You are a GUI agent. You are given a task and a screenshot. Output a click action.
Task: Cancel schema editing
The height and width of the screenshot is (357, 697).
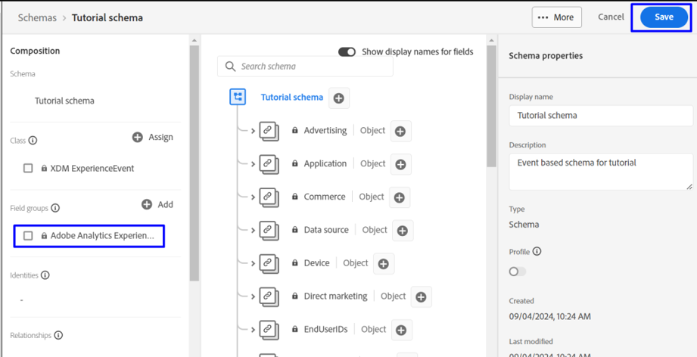coord(611,17)
